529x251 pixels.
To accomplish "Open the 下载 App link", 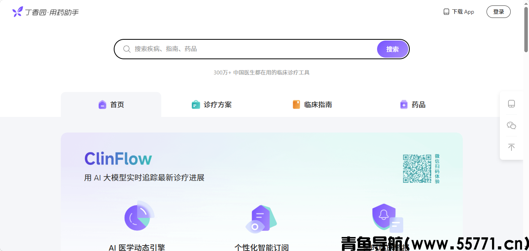I will point(459,12).
